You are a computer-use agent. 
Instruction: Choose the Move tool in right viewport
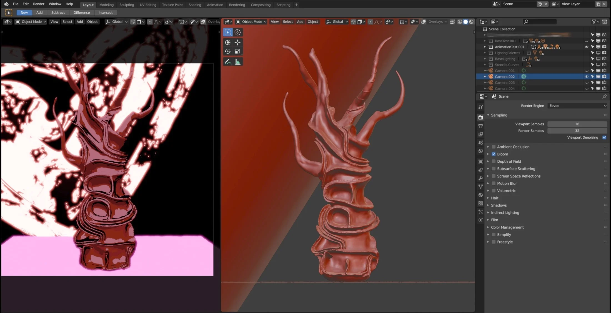click(x=237, y=42)
